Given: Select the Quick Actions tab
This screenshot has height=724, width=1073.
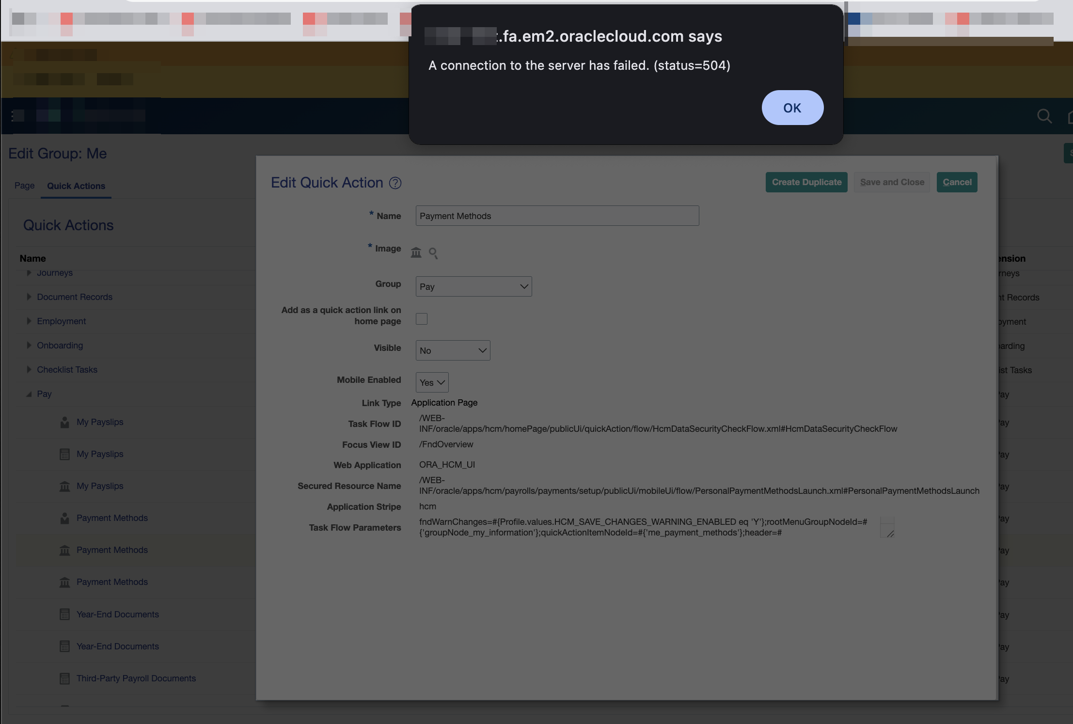Looking at the screenshot, I should [x=76, y=186].
